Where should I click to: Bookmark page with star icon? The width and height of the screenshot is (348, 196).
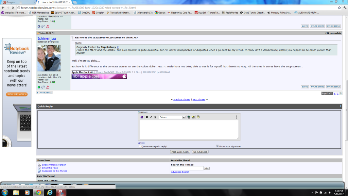click(340, 8)
